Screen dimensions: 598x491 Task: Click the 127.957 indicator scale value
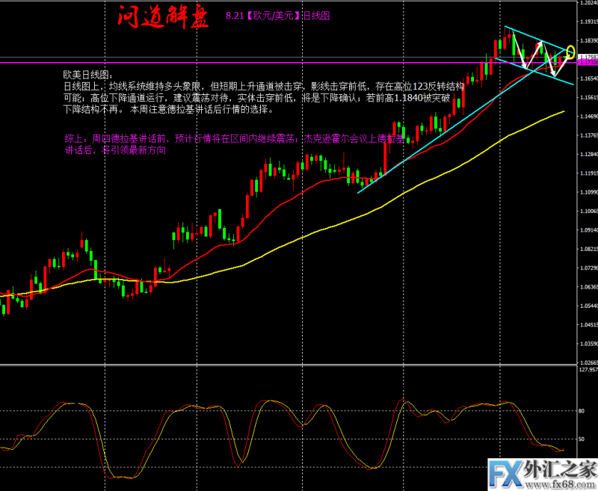tap(588, 370)
